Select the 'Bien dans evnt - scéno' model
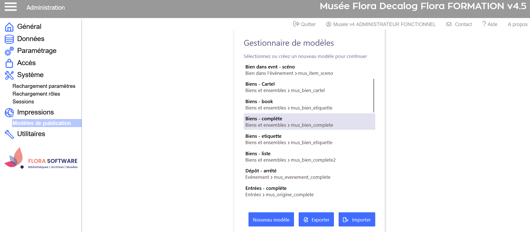This screenshot has width=530, height=232. tap(309, 70)
